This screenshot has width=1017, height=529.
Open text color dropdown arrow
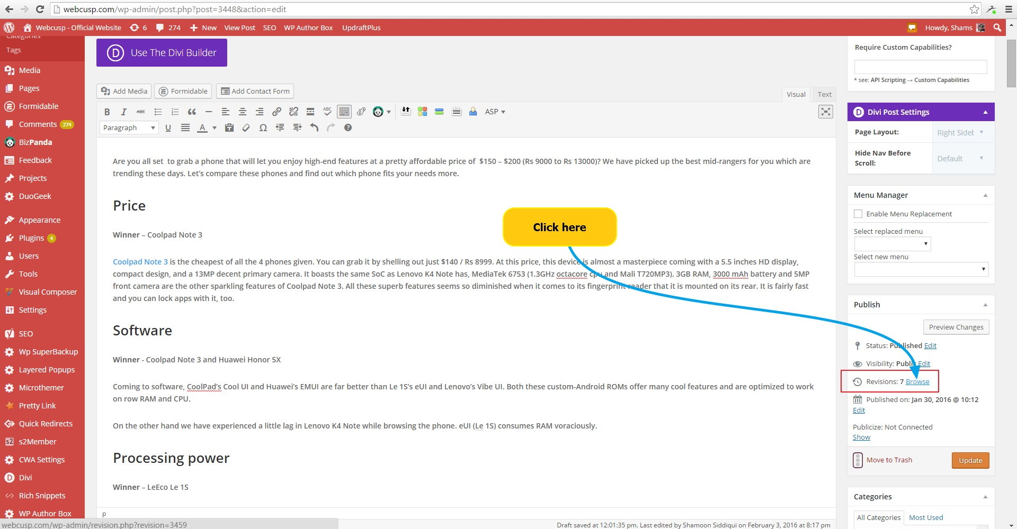[215, 127]
